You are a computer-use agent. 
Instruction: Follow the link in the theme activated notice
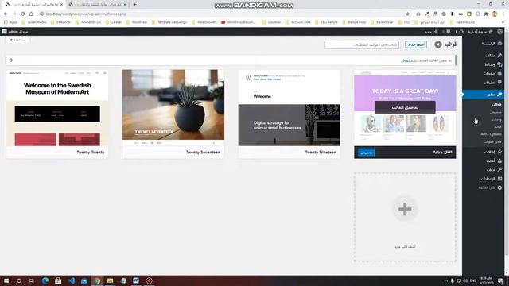409,60
